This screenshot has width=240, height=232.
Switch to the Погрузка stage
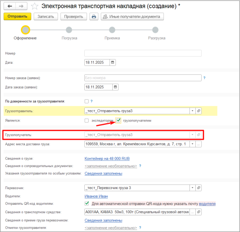click(x=69, y=30)
